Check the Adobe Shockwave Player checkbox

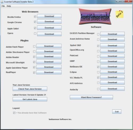(34, 52)
